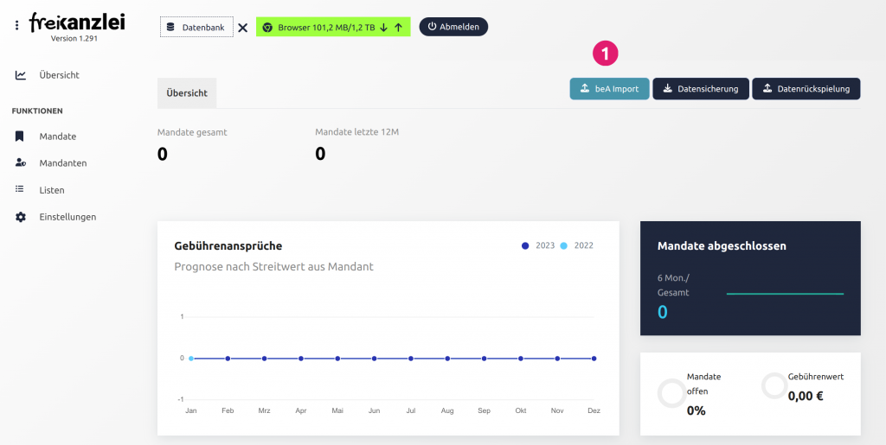Click the 0% value under Mandate offen

point(697,410)
